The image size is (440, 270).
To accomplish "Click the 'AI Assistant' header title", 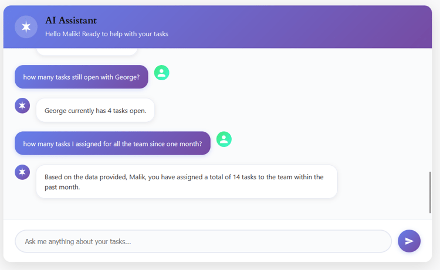I will pyautogui.click(x=71, y=20).
